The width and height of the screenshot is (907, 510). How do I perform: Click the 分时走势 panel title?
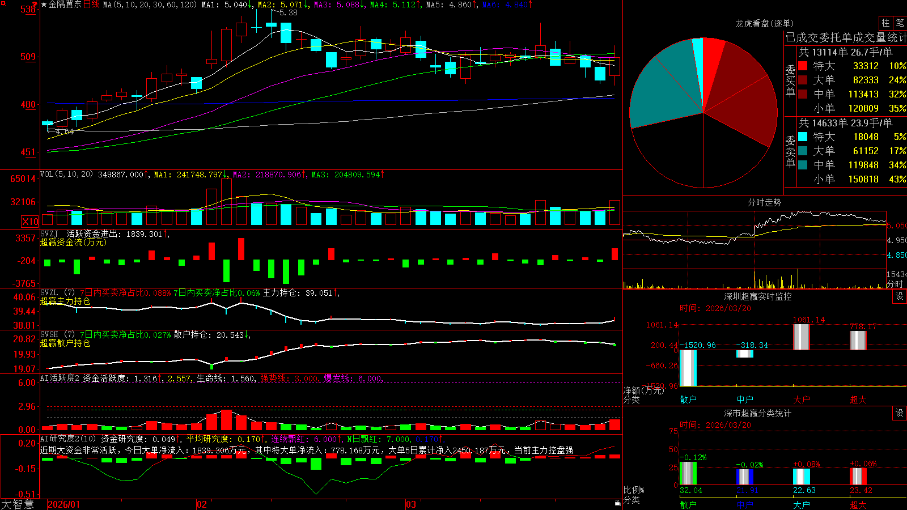pos(765,202)
